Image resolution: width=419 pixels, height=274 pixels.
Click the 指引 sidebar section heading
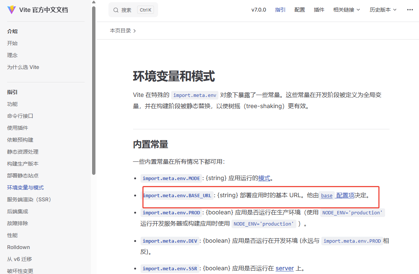click(x=12, y=92)
